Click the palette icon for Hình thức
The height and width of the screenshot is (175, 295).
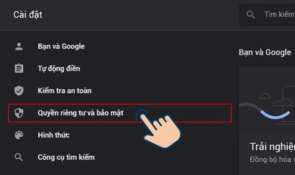pyautogui.click(x=19, y=135)
